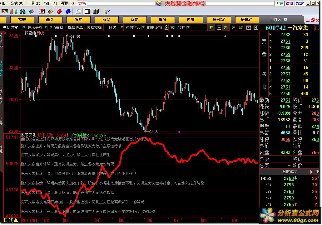Open the 工具(T) menu
The width and height of the screenshot is (322, 225).
(34, 3)
